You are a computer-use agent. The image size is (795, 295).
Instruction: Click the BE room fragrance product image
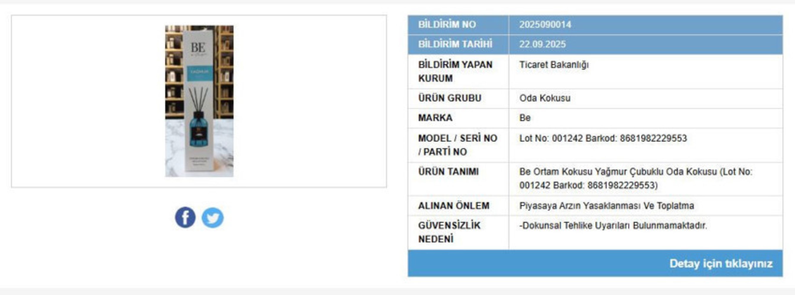coord(199,101)
